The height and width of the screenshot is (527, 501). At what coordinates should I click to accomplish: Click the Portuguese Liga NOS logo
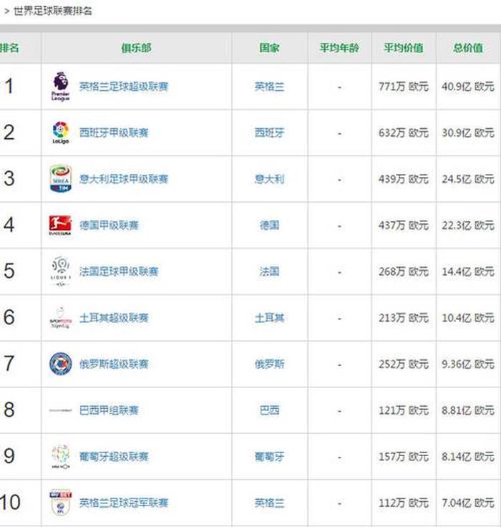61,456
